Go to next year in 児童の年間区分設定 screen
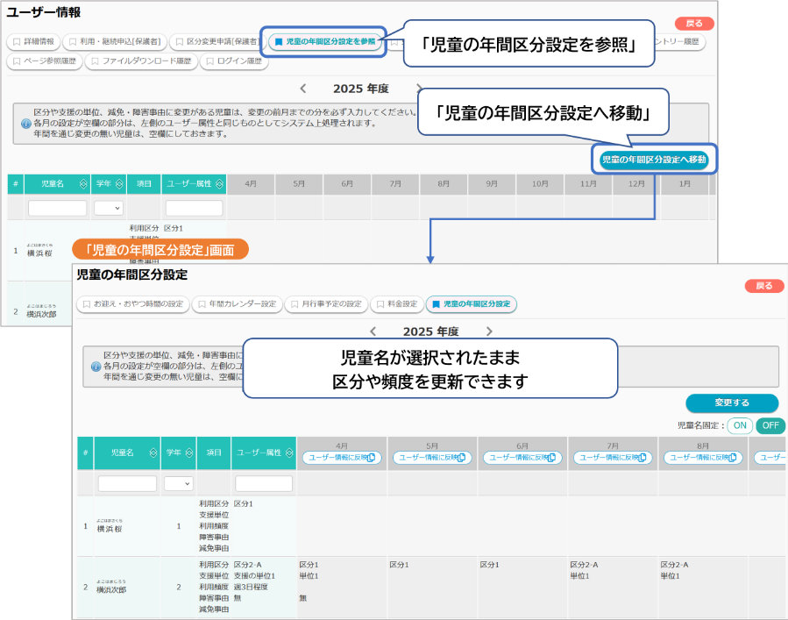 click(x=489, y=331)
